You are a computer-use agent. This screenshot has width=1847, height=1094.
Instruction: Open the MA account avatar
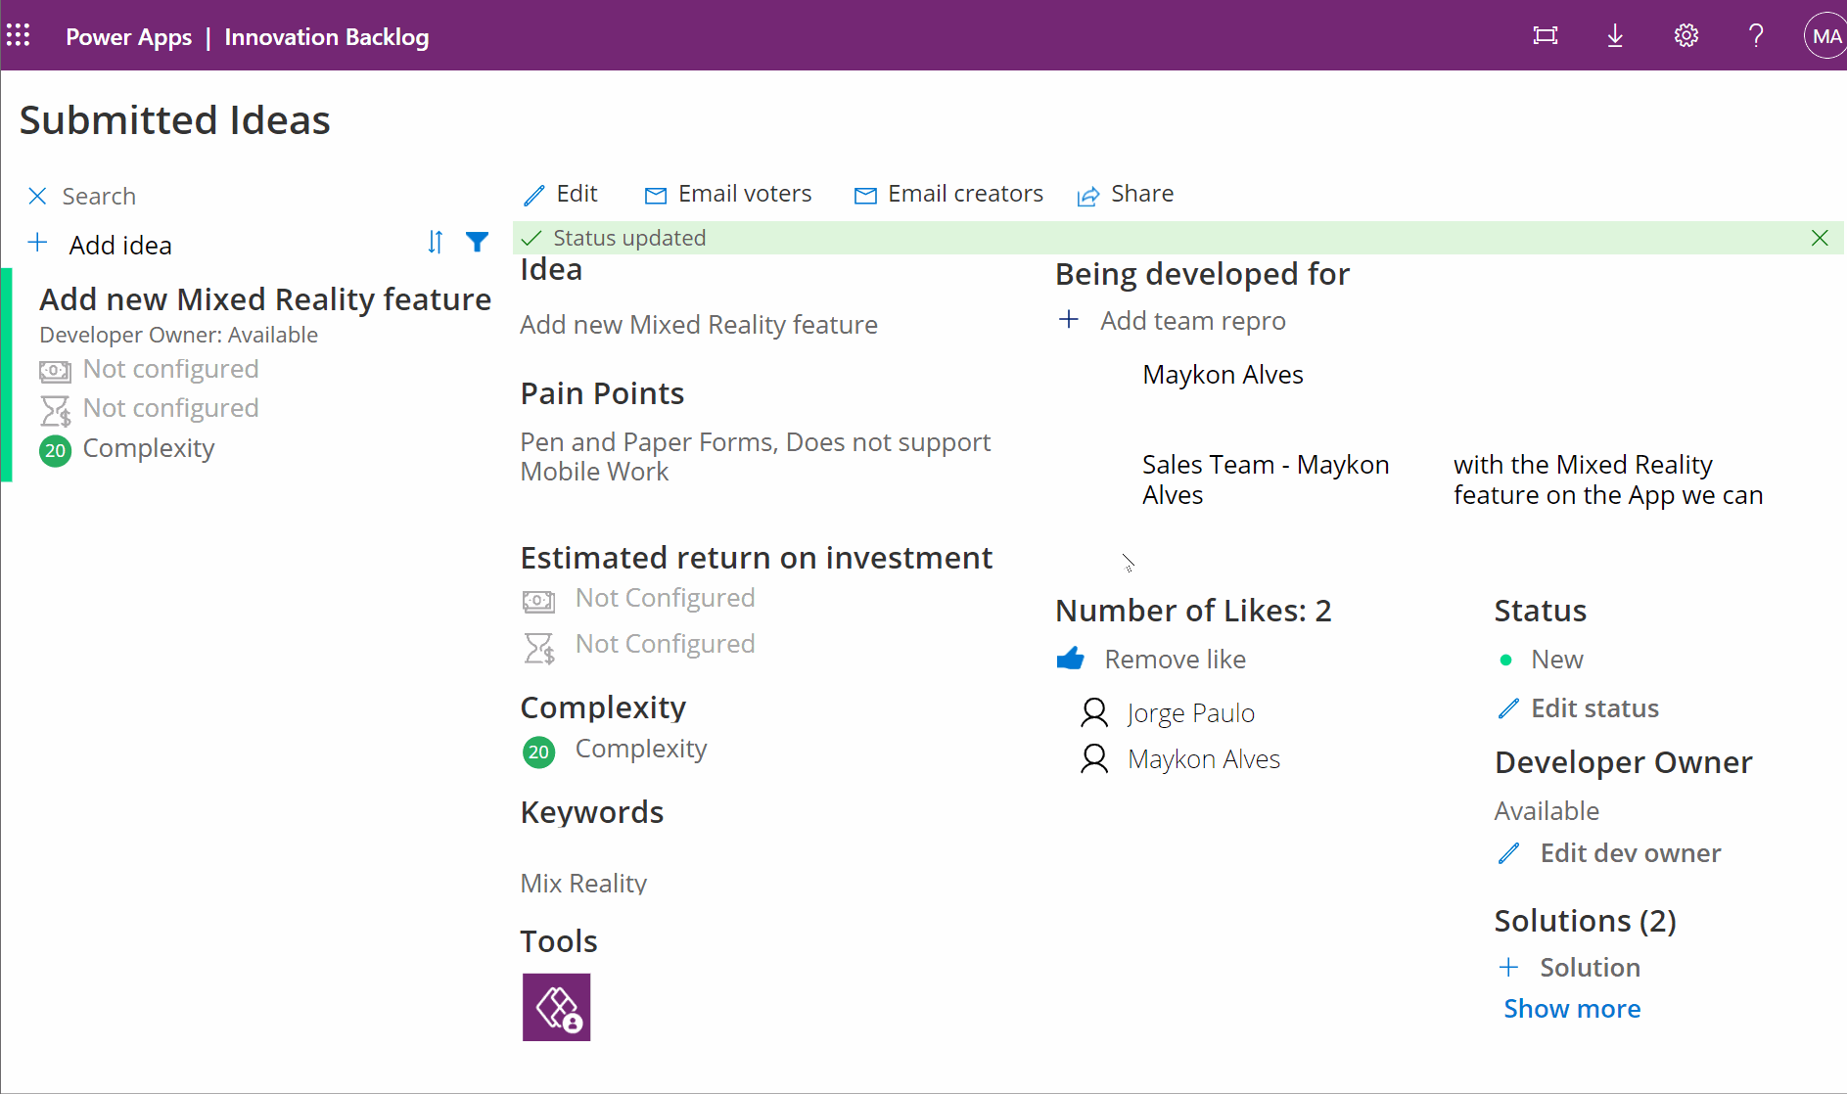pos(1824,35)
